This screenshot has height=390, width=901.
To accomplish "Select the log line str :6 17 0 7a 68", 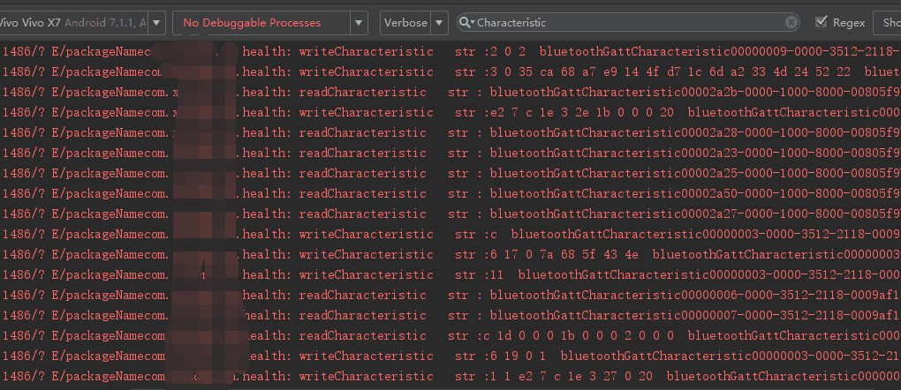I will 450,254.
